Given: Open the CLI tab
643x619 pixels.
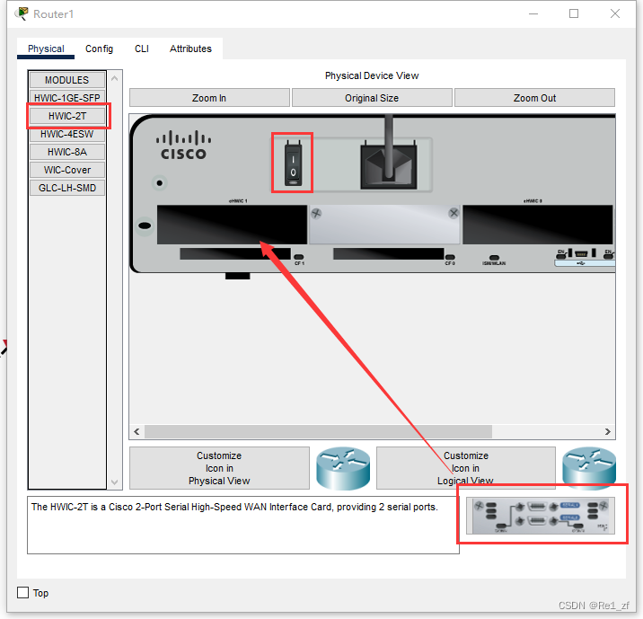Looking at the screenshot, I should tap(142, 49).
